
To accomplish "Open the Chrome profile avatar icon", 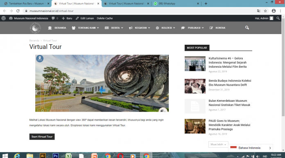I will coord(274,11).
